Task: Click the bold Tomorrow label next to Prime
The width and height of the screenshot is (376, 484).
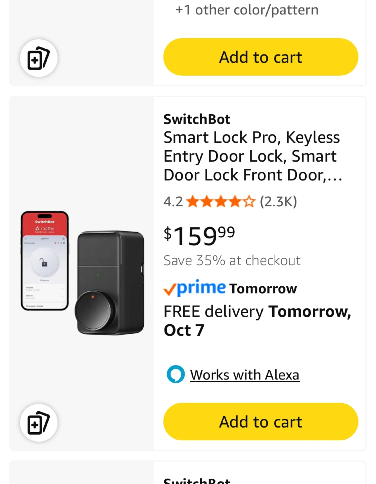Action: tap(263, 289)
